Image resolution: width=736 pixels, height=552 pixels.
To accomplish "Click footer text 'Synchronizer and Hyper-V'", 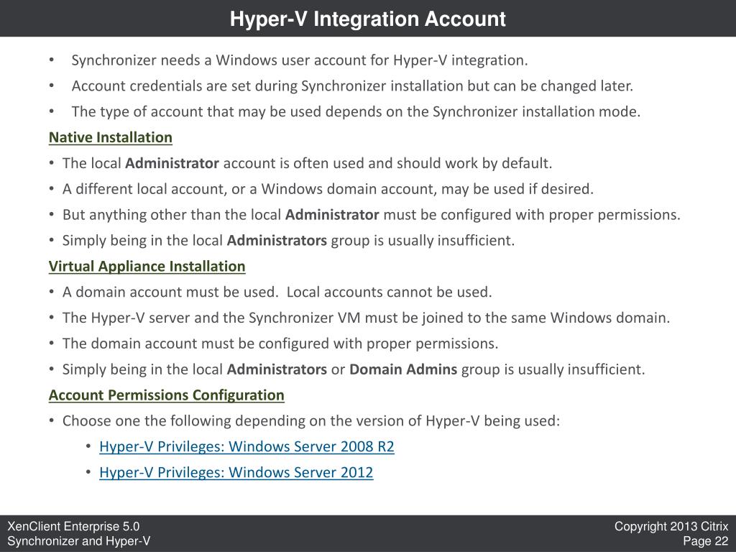I will (79, 541).
